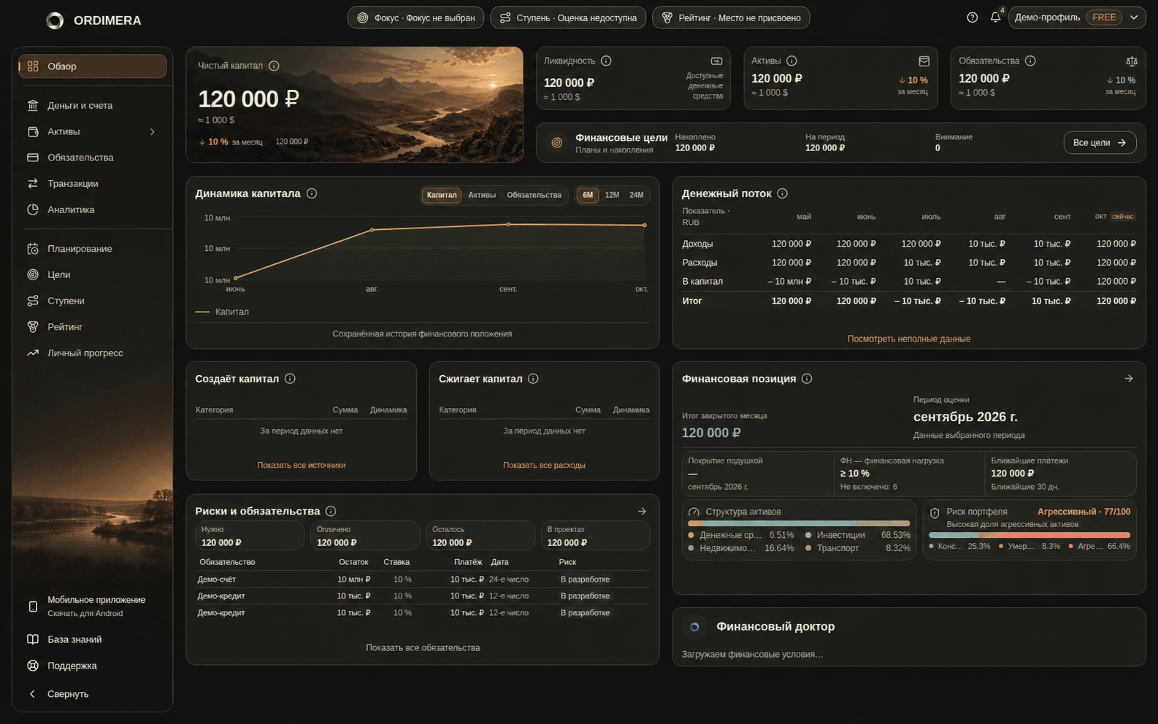Open Риски и обязательства arrow icon
This screenshot has height=724, width=1158.
pos(642,512)
